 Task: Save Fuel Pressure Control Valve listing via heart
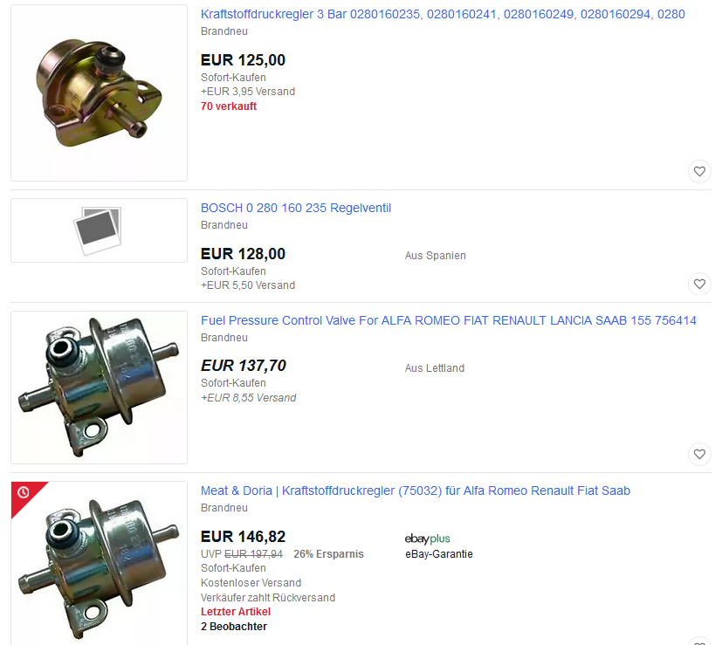(698, 454)
